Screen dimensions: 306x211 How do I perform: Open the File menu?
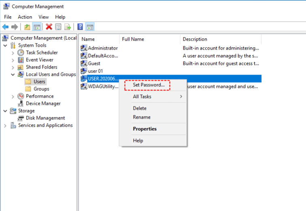[x=8, y=17]
